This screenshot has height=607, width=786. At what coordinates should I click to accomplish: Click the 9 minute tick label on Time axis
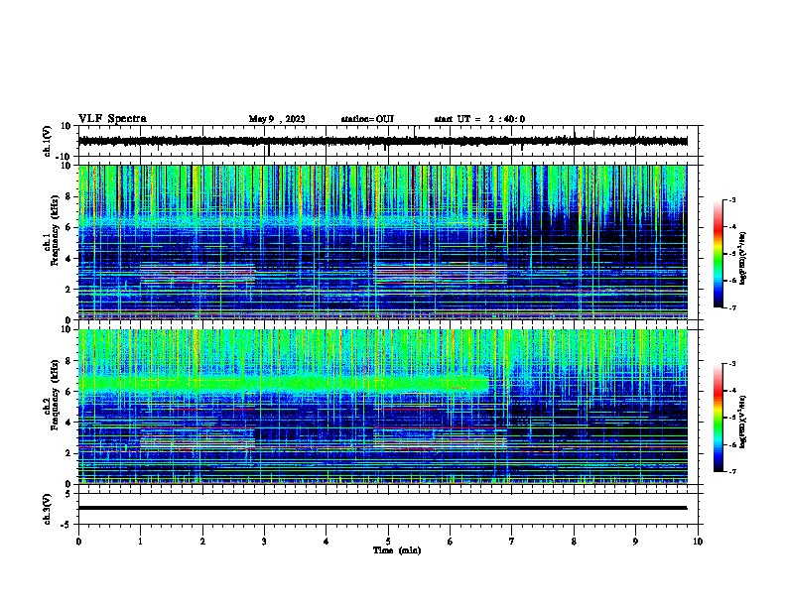pyautogui.click(x=635, y=542)
